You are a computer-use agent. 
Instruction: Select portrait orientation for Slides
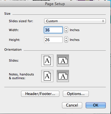[47, 60]
